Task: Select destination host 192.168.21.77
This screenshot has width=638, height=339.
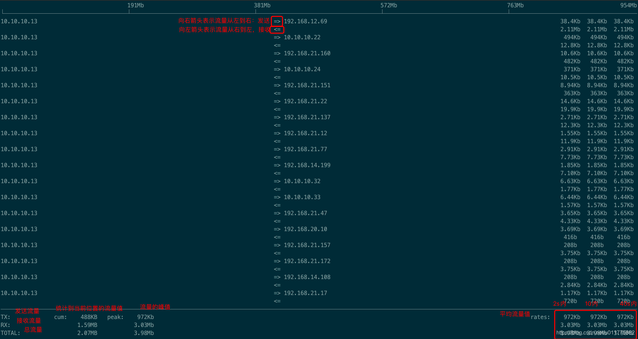Action: (x=306, y=149)
